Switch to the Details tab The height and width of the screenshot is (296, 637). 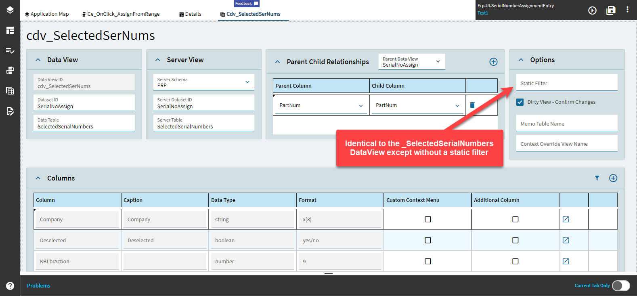point(190,14)
